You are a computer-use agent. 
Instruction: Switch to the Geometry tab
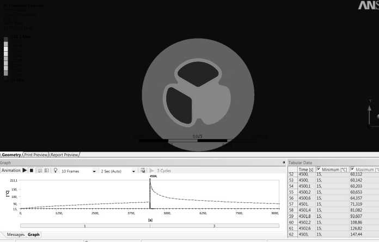click(x=11, y=155)
